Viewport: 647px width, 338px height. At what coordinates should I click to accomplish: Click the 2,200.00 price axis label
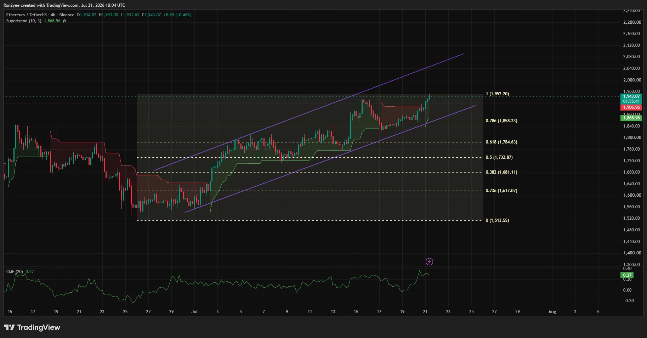tap(632, 22)
